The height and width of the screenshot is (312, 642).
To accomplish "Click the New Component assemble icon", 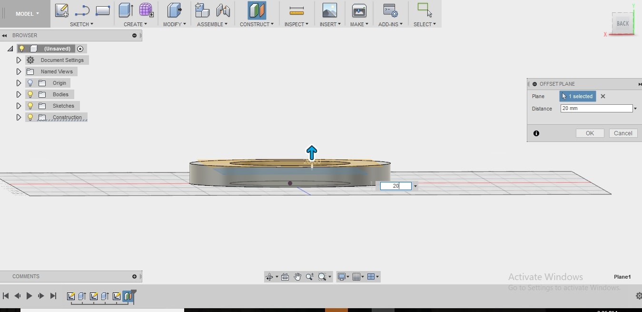I will [x=202, y=10].
